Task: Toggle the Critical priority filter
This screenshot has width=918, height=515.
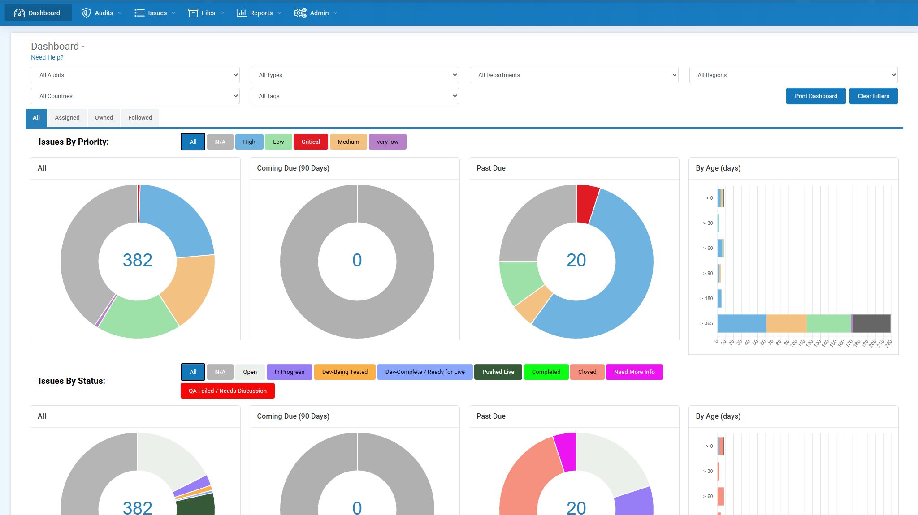Action: click(311, 142)
